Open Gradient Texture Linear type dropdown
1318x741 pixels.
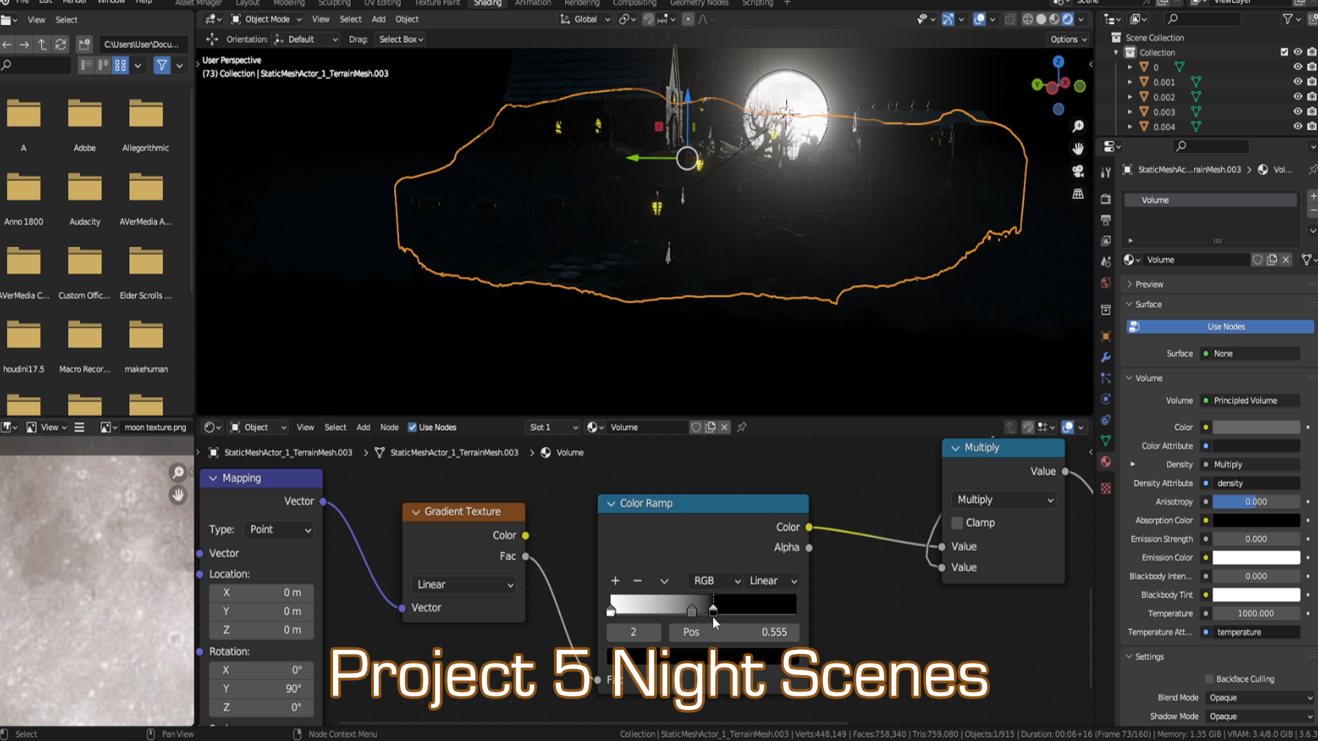[465, 585]
